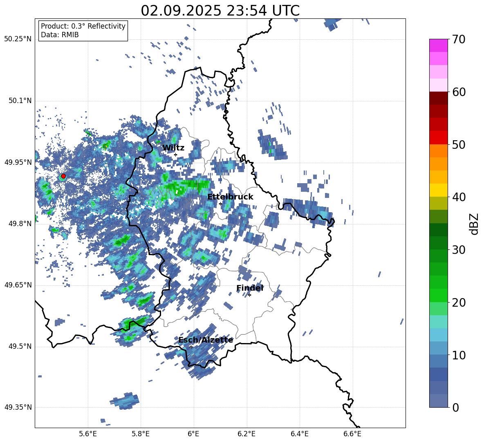Screen dimensions: 484x442
Task: Click the 60 value on the colorbar
Action: coord(459,92)
